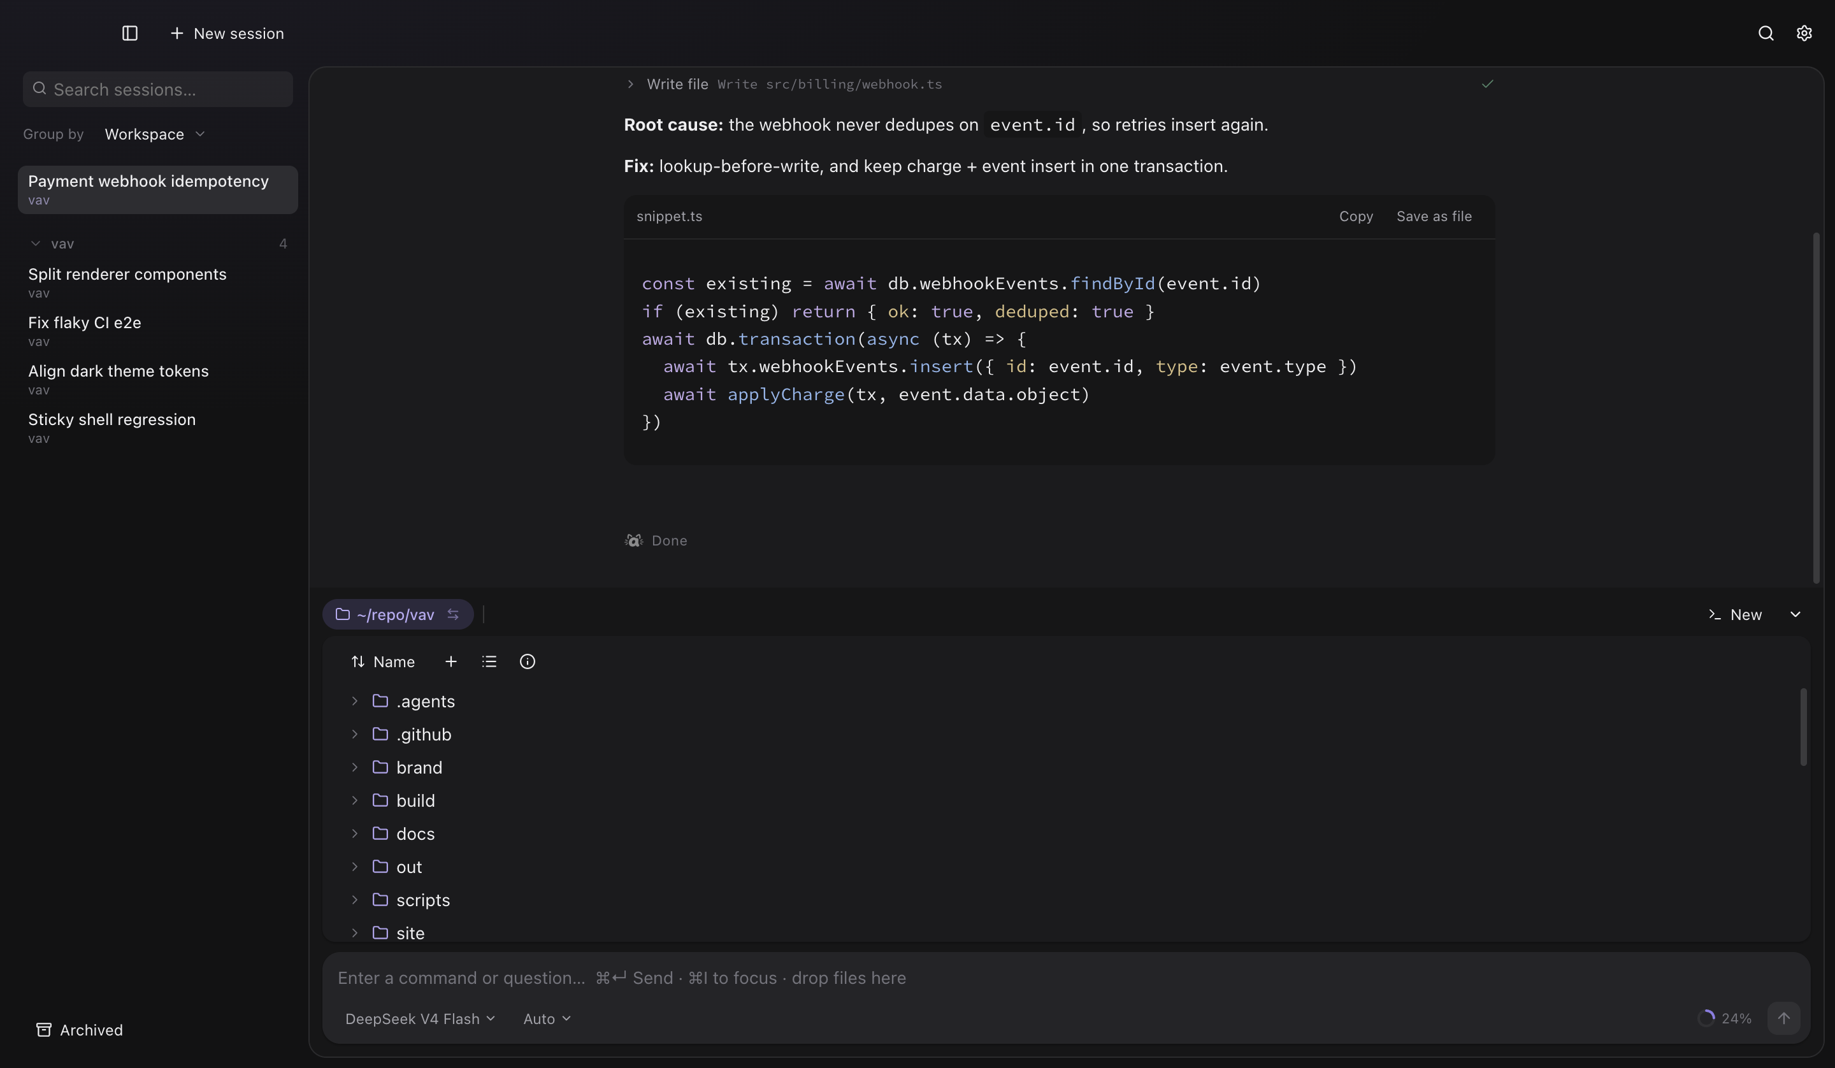Image resolution: width=1835 pixels, height=1068 pixels.
Task: Toggle the sidebar panel icon
Action: tap(129, 34)
